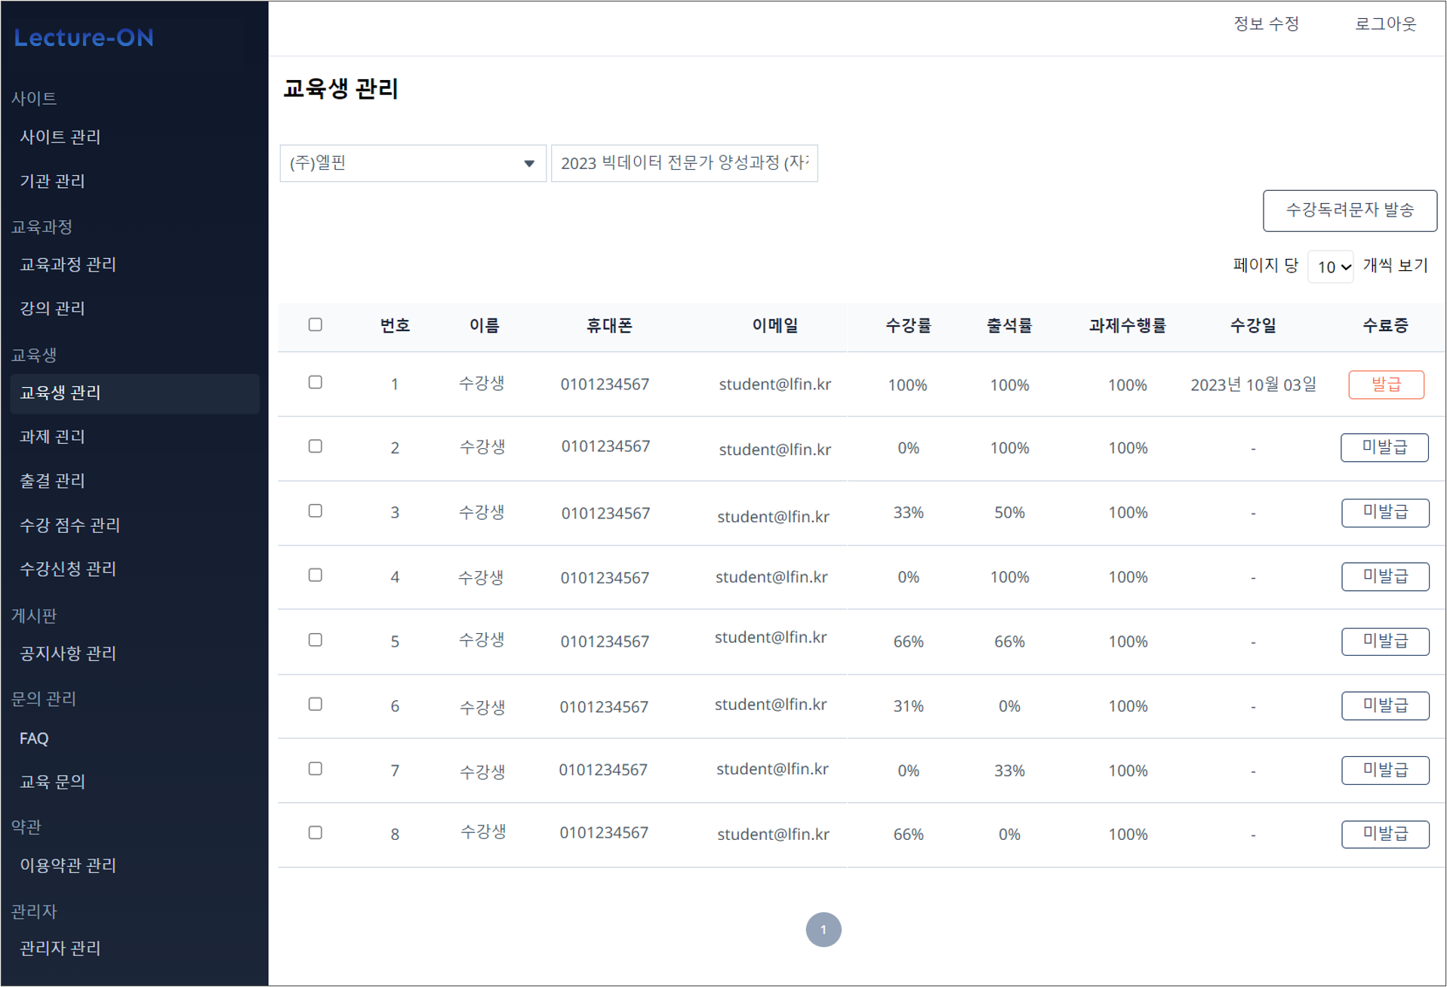
Task: Click the 미발급 button for student 2
Action: coord(1384,447)
